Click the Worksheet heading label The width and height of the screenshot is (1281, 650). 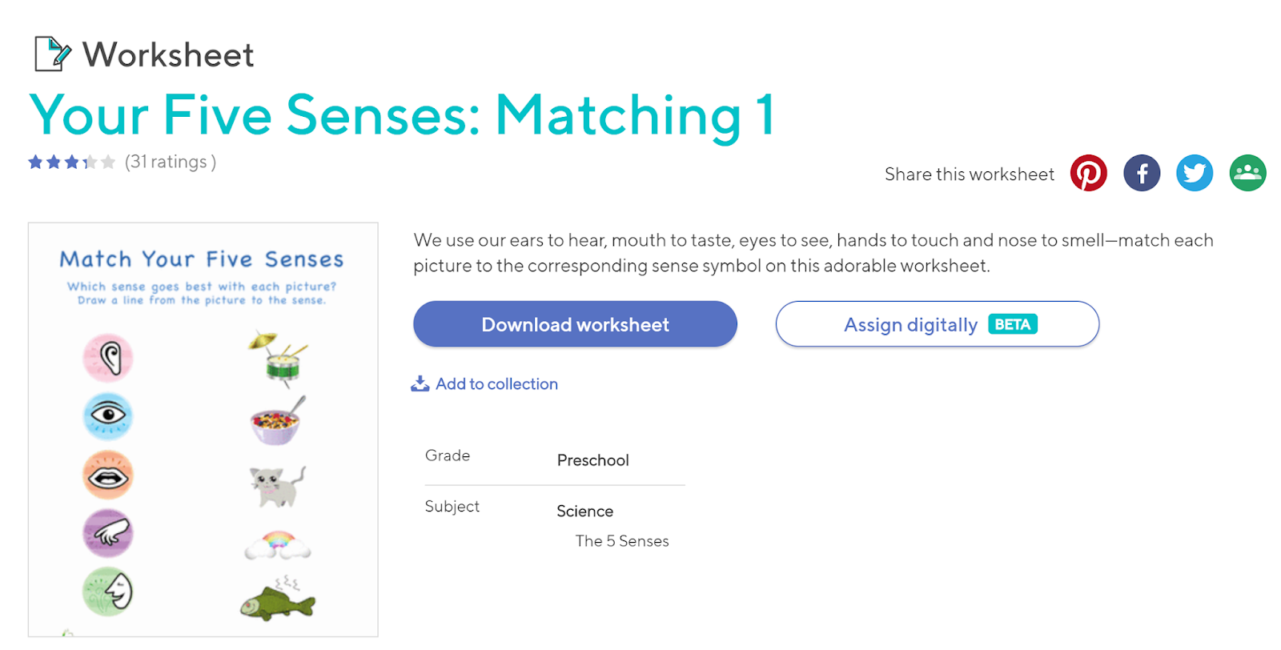point(168,55)
